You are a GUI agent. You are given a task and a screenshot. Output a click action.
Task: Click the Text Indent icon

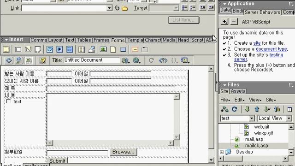(211, 8)
